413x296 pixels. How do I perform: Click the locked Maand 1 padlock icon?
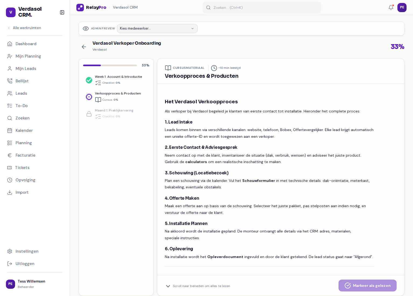[x=89, y=114]
